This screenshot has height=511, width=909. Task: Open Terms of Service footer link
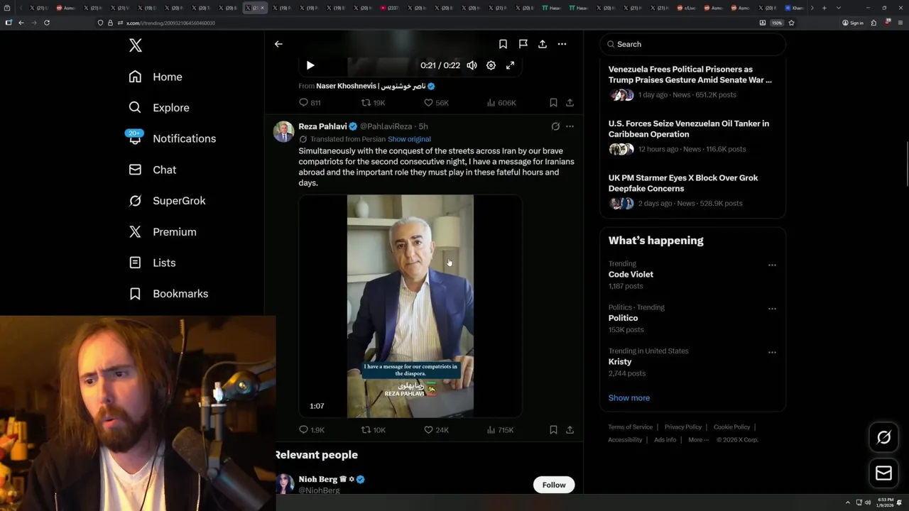click(x=630, y=427)
